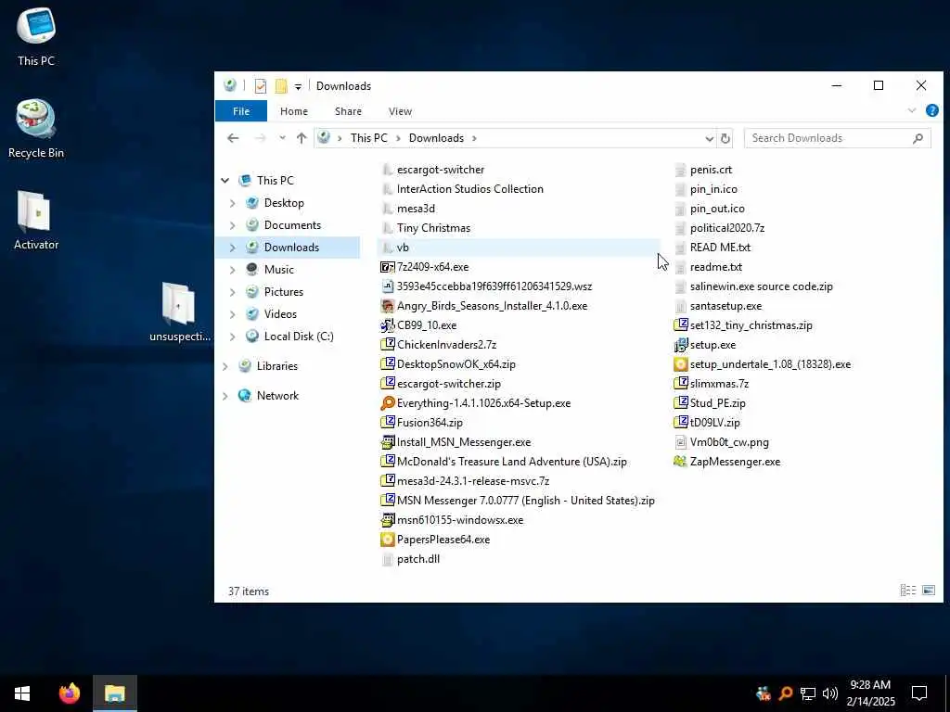Screen dimensions: 950x712
Task: Select the ZapMessenger.exe icon
Action: pyautogui.click(x=681, y=462)
